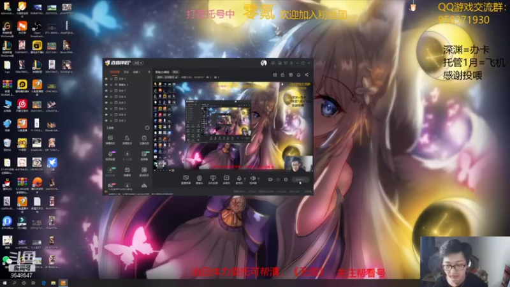The image size is (510, 287).
Task: Collapse the toolbox panel with circle button
Action: point(147,128)
